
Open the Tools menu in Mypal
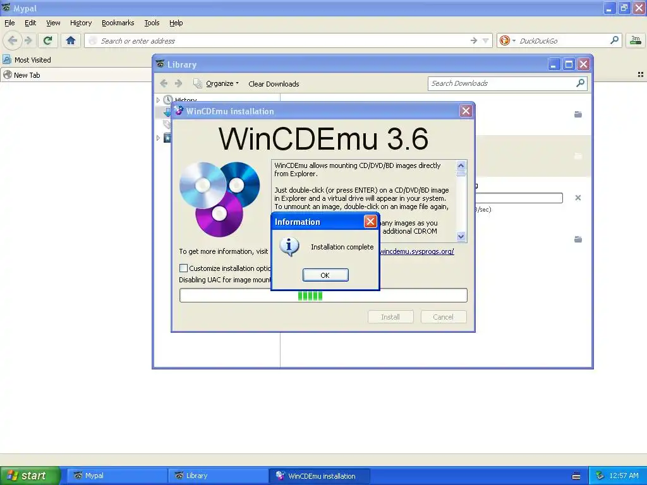point(152,23)
